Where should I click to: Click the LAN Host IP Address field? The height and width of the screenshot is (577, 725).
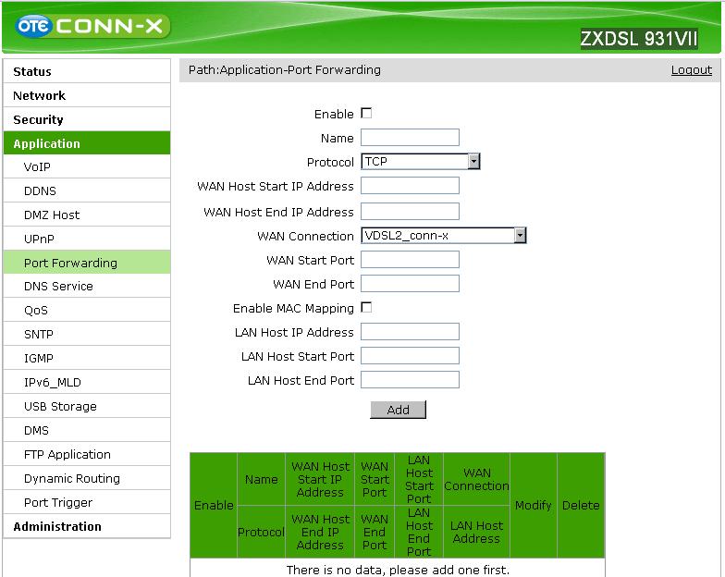tap(411, 331)
